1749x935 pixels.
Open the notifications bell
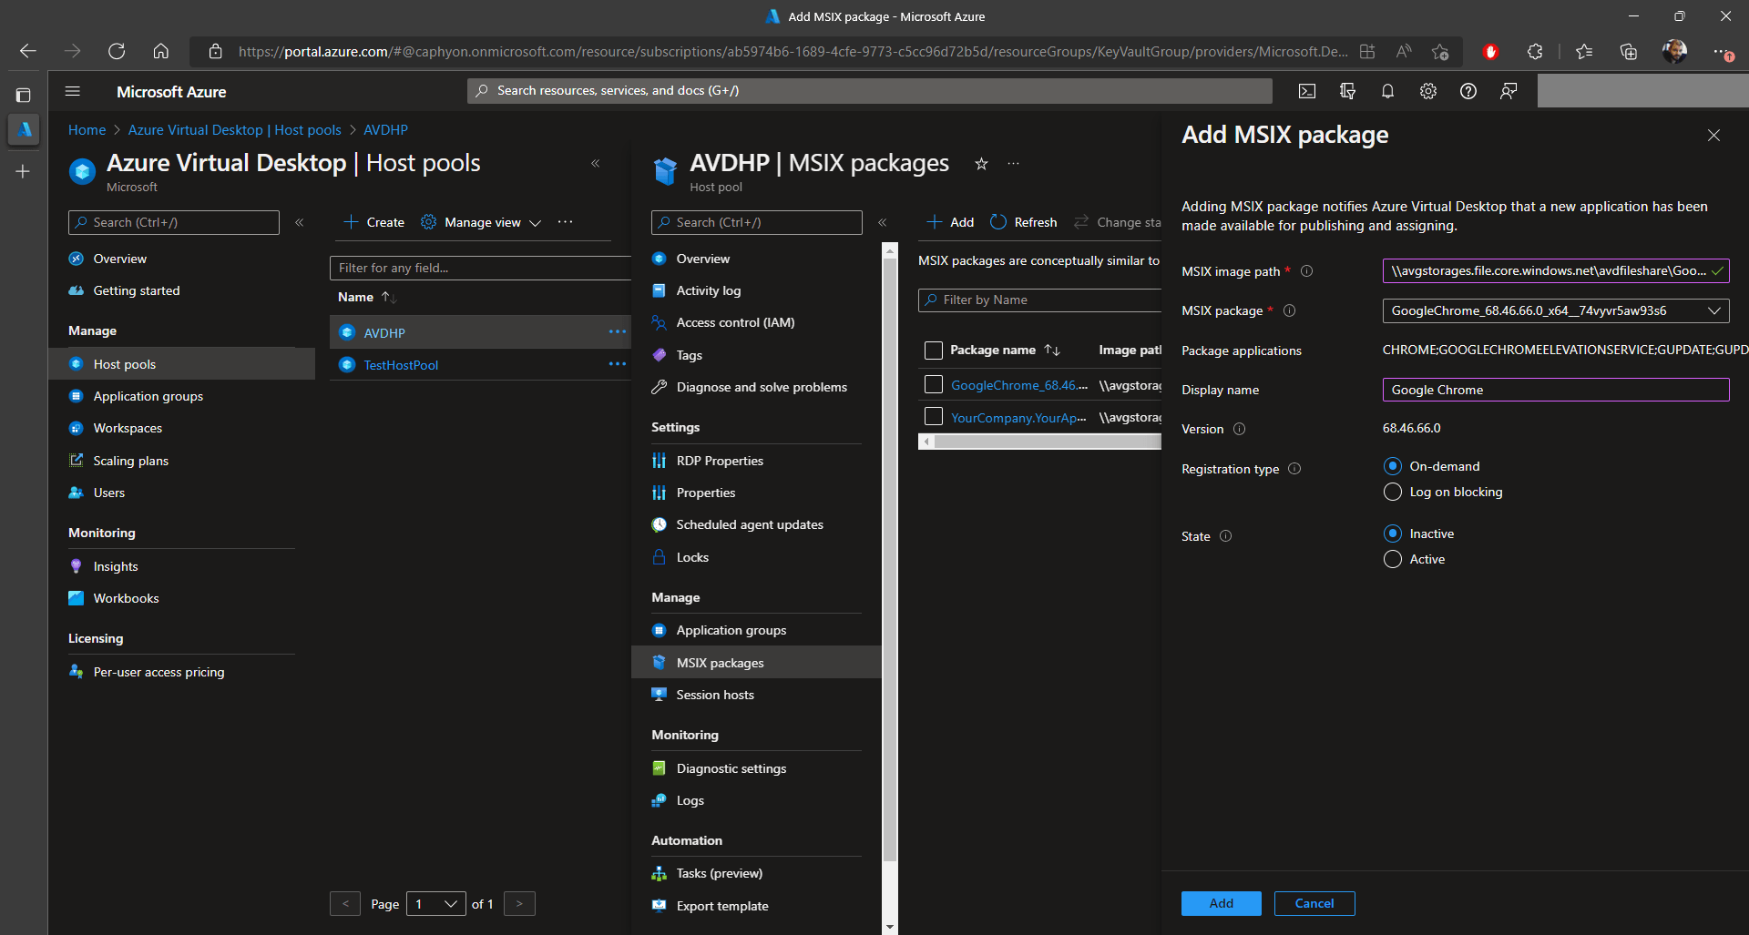tap(1387, 91)
